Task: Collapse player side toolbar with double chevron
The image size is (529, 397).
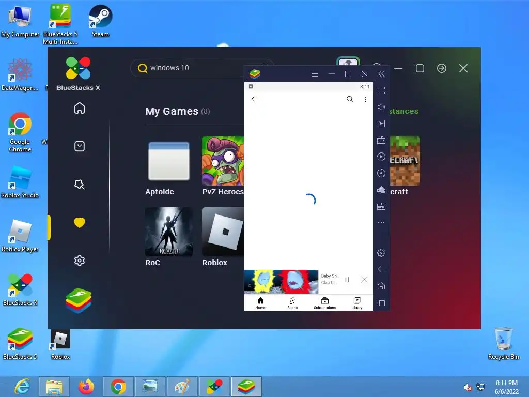Action: (382, 74)
